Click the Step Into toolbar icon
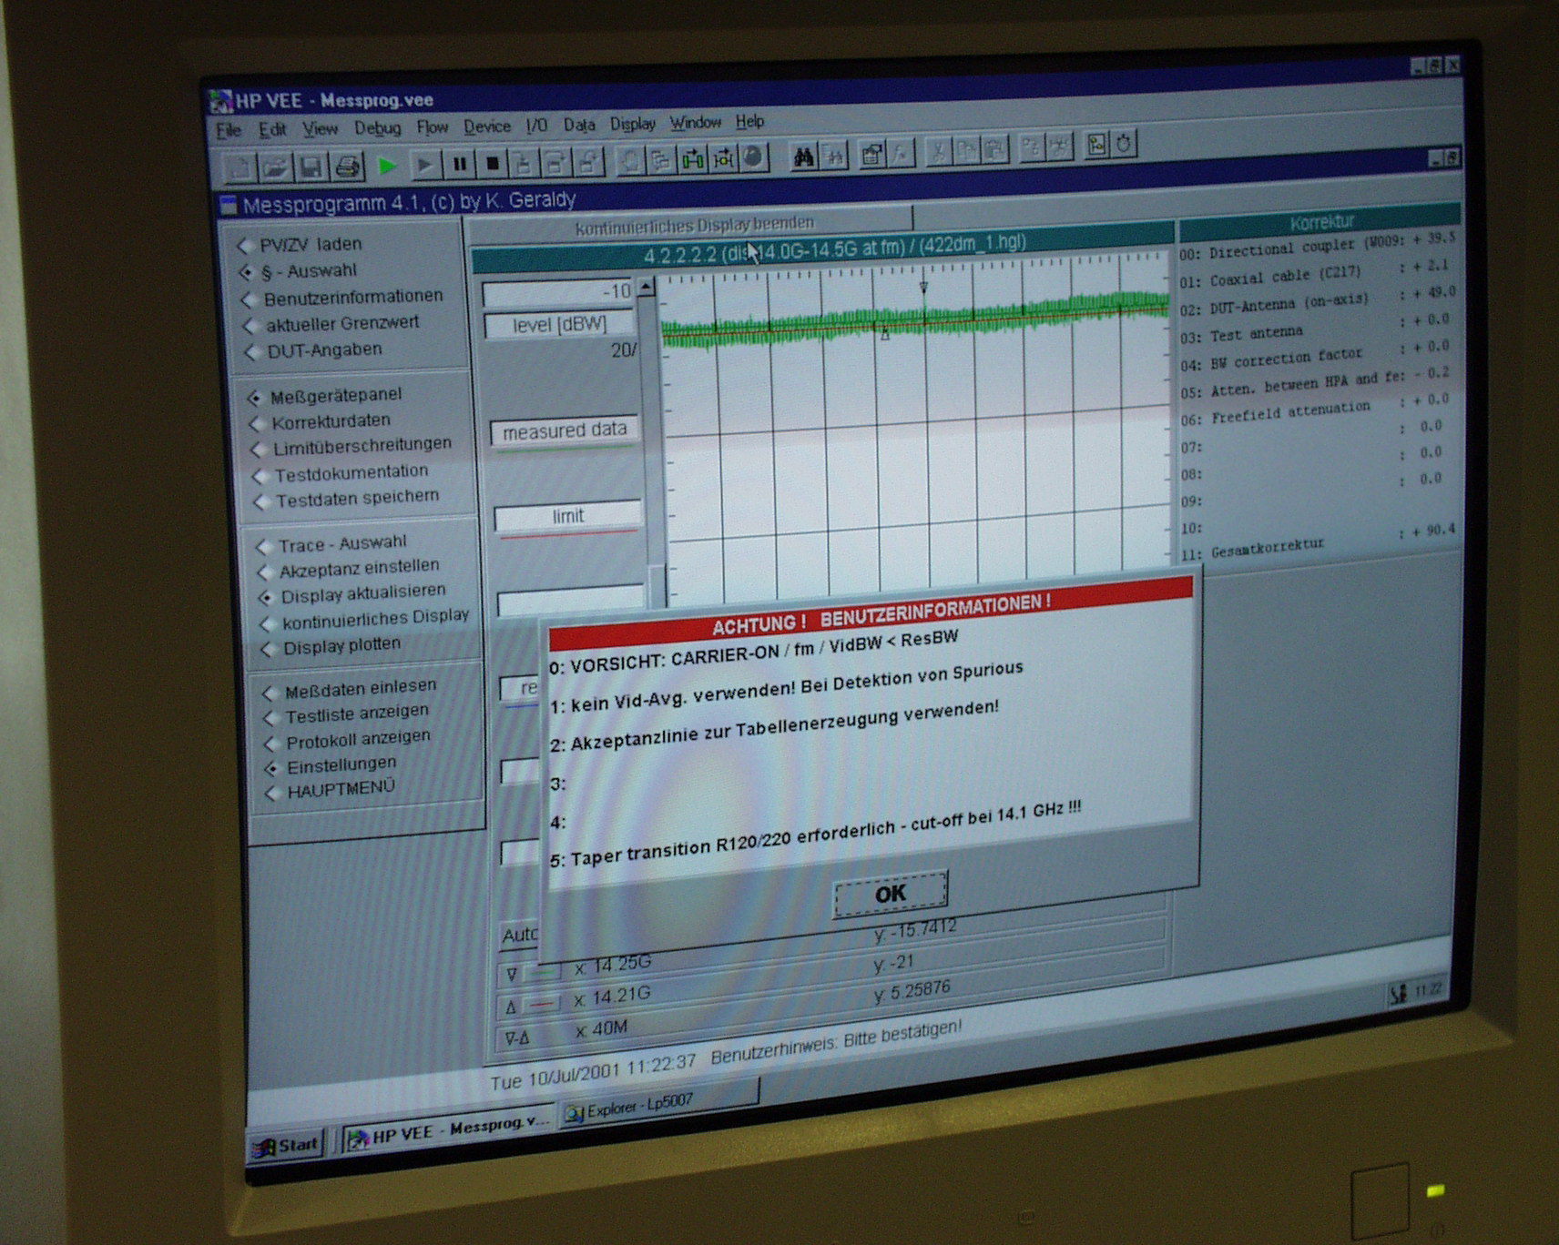 524,163
